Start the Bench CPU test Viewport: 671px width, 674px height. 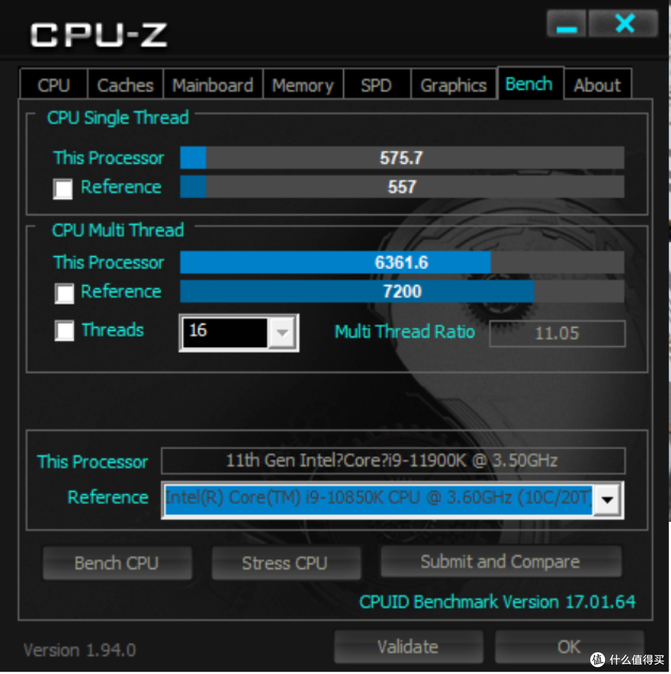117,563
